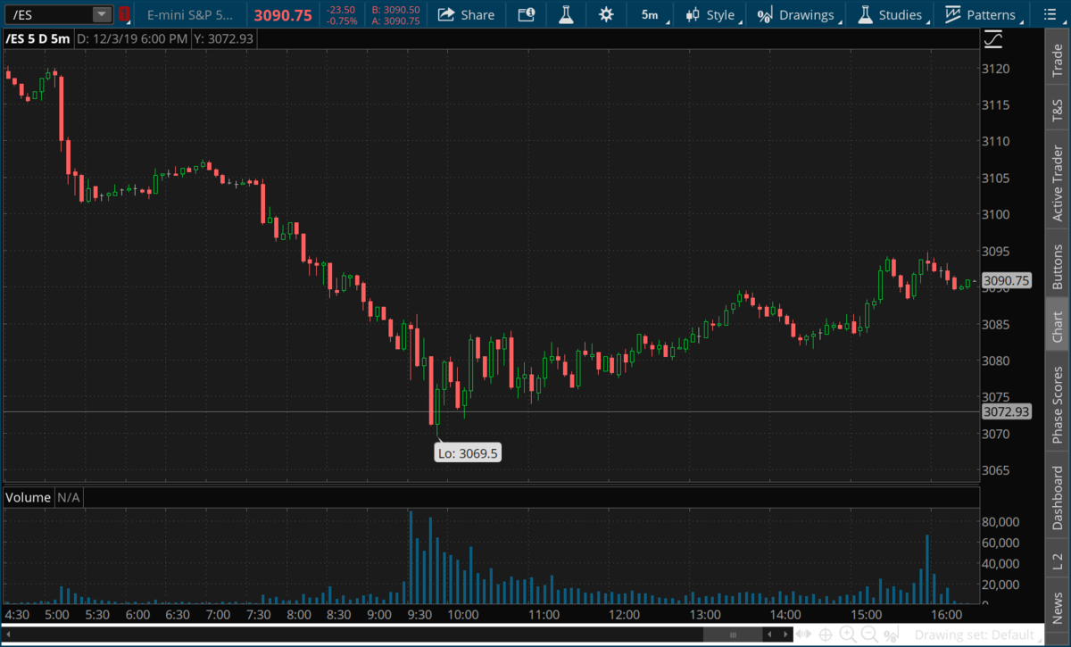Click the 3072.93 cursor price label
Screen dimensions: 1071x647
click(x=1007, y=411)
